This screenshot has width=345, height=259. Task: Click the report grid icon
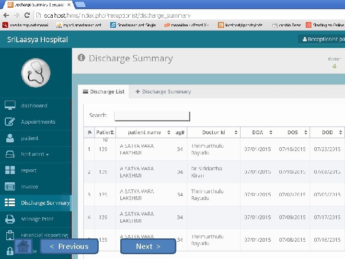[x=10, y=170]
